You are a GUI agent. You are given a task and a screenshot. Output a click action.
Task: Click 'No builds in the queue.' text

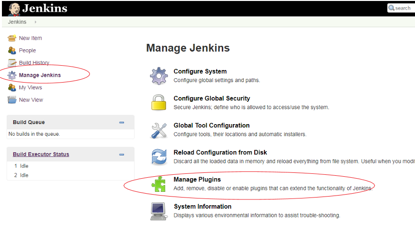point(34,134)
